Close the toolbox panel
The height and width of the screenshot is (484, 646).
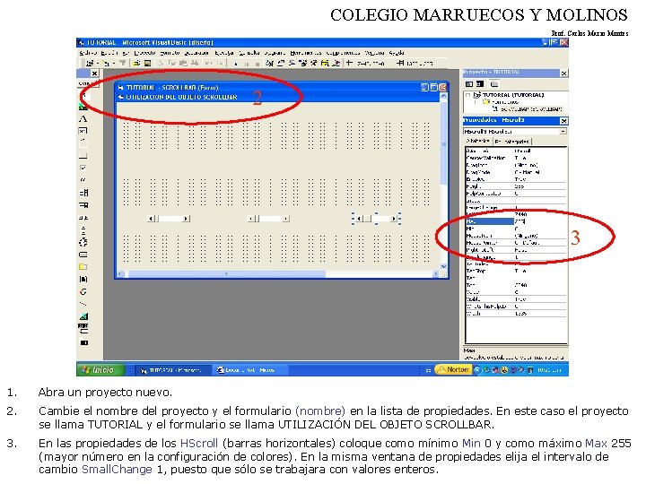pyautogui.click(x=94, y=73)
